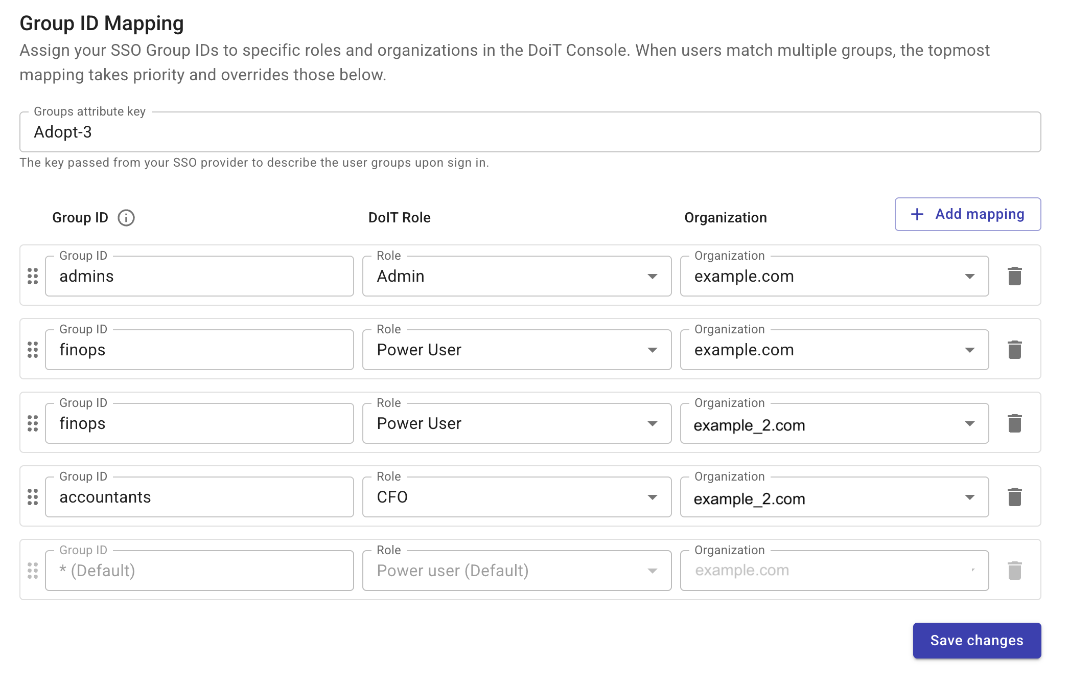
Task: Click the Groups attribute key field
Action: click(x=529, y=132)
